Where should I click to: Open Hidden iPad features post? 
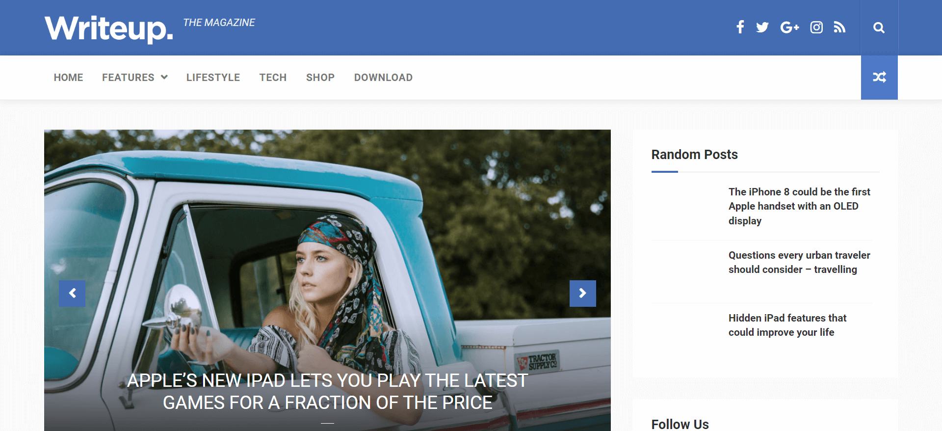tap(787, 325)
